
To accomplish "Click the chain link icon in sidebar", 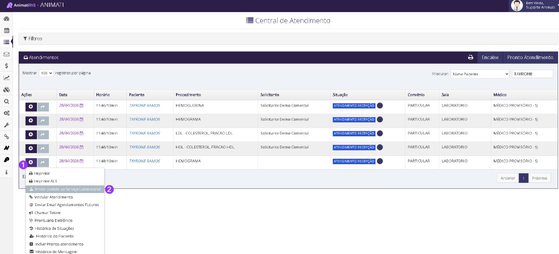I will [x=7, y=137].
